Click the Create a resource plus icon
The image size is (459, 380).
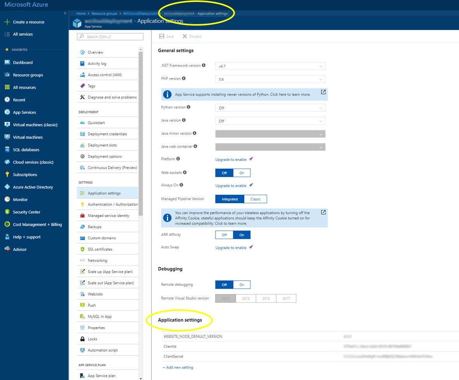click(7, 22)
